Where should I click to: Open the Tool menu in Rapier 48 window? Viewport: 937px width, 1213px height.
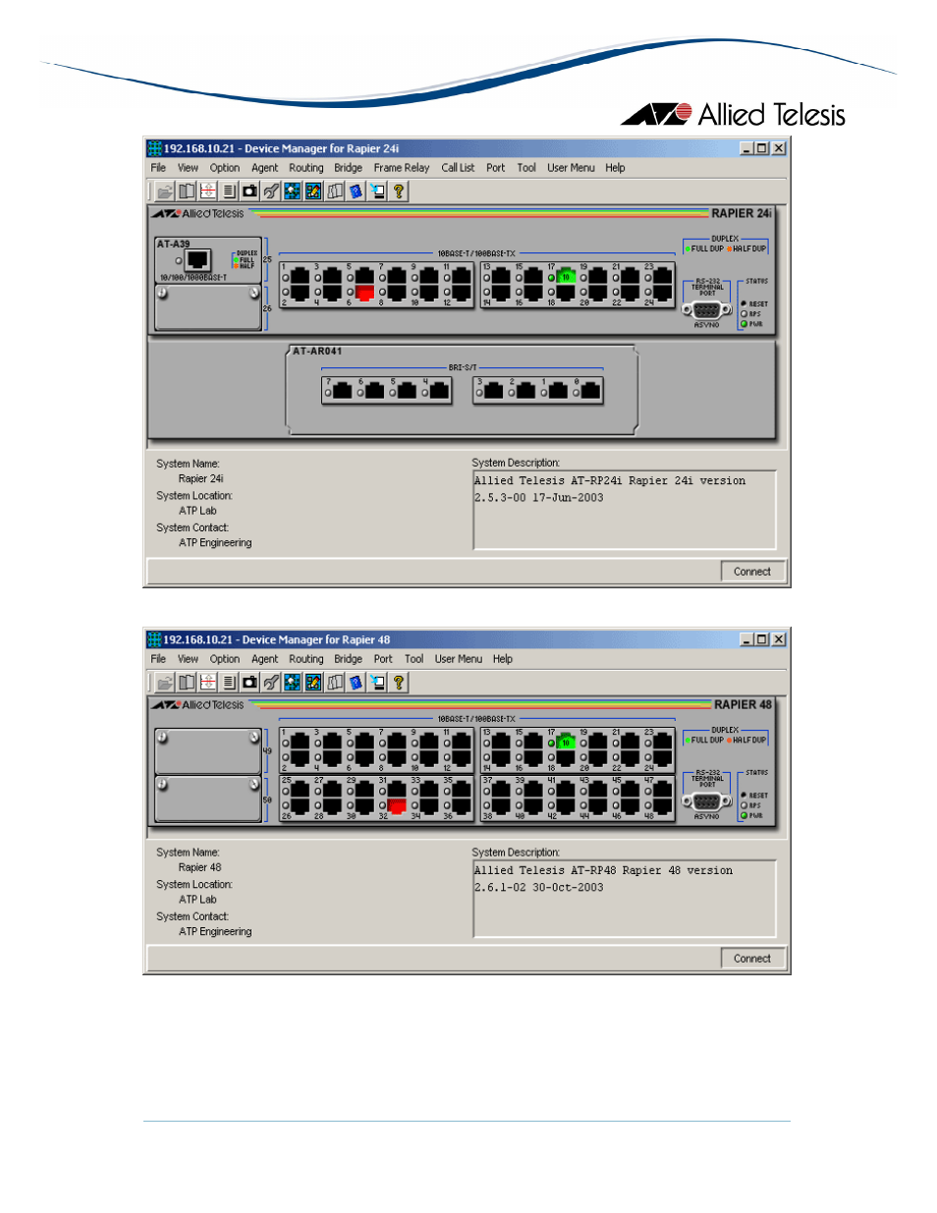414,659
